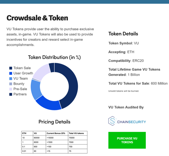Click the lavender Pre-Sale donut segment
Viewport: 169px width, 156px height.
tap(41, 72)
